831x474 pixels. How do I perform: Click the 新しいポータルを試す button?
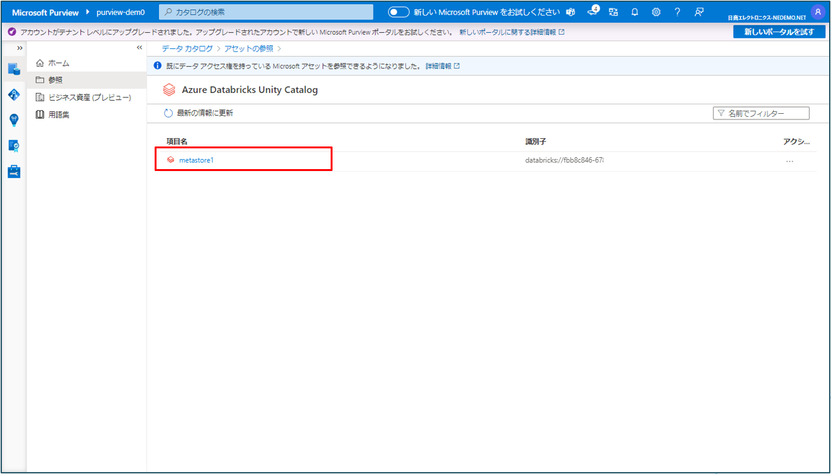pyautogui.click(x=779, y=31)
